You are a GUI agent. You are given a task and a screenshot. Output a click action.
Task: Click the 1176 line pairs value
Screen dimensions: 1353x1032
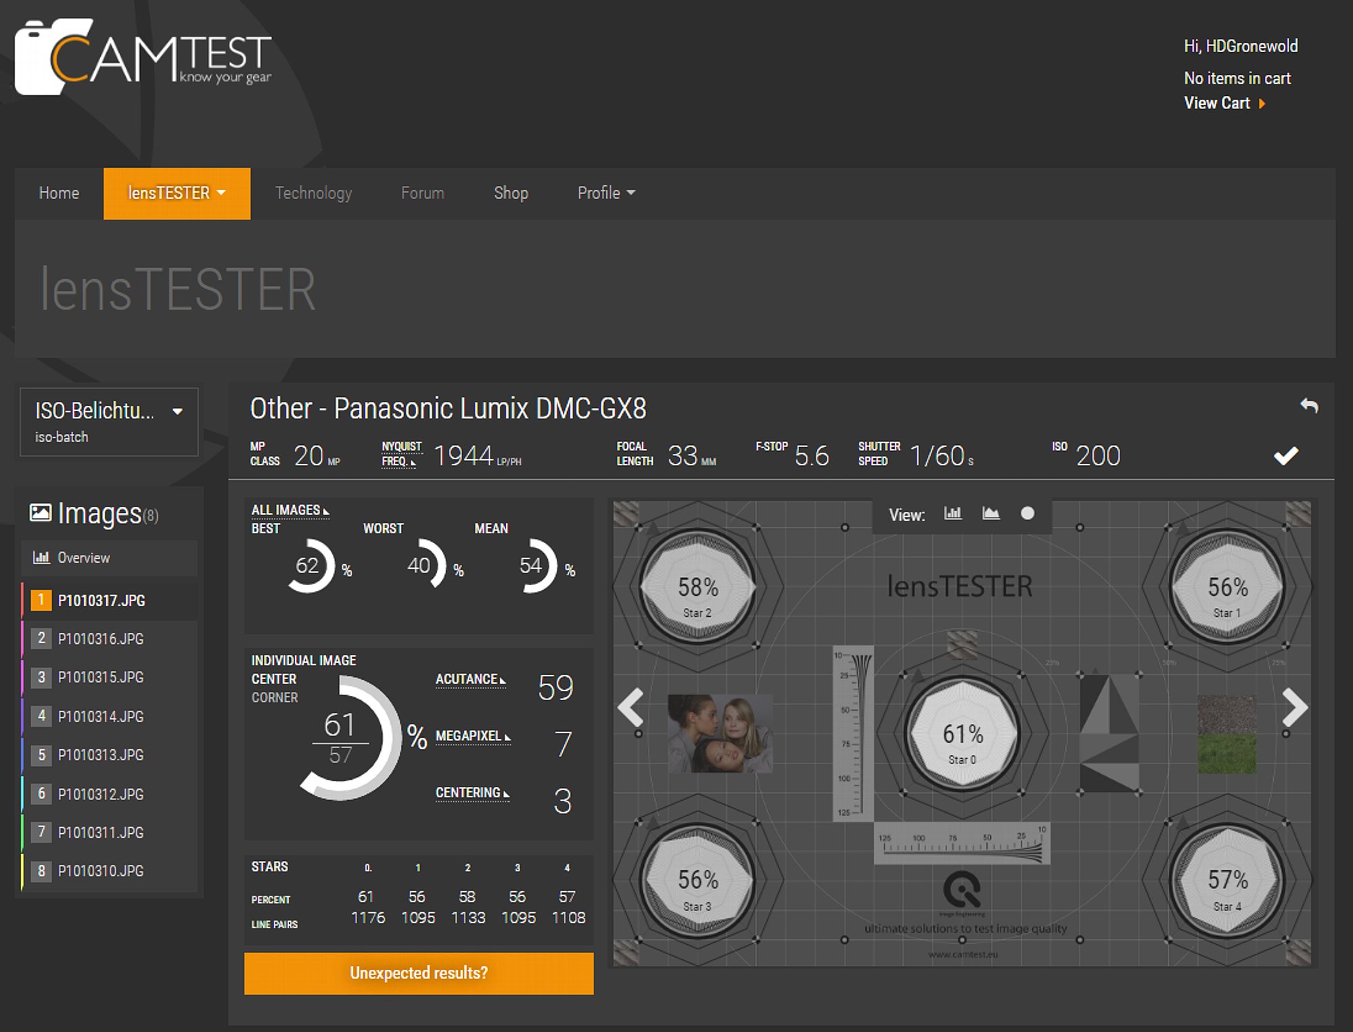click(x=368, y=918)
